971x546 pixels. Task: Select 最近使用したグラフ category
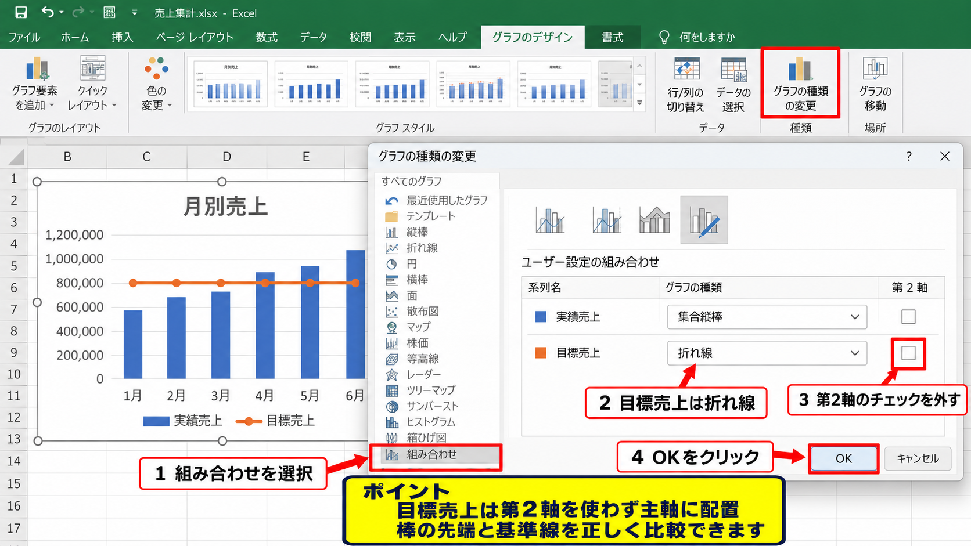tap(436, 200)
